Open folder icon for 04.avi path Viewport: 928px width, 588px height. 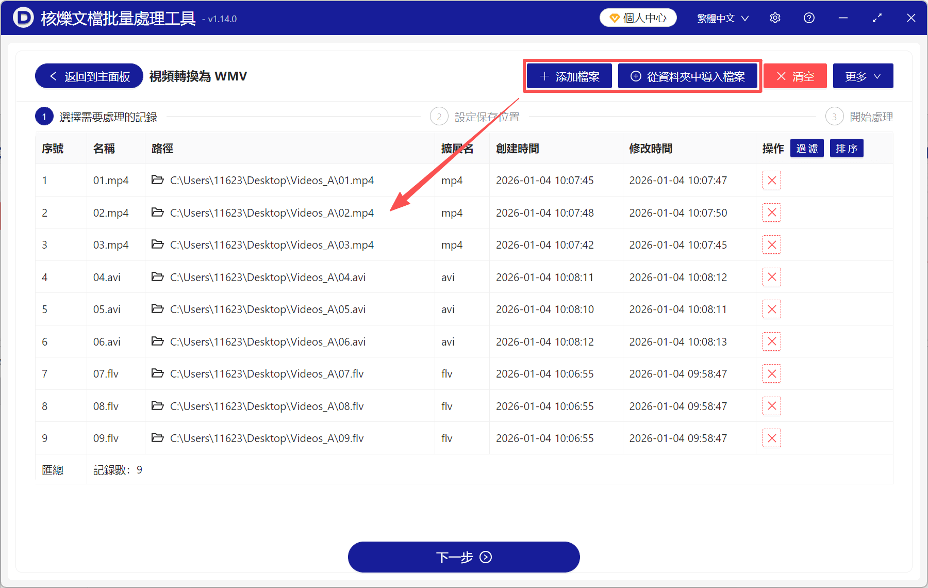coord(158,277)
